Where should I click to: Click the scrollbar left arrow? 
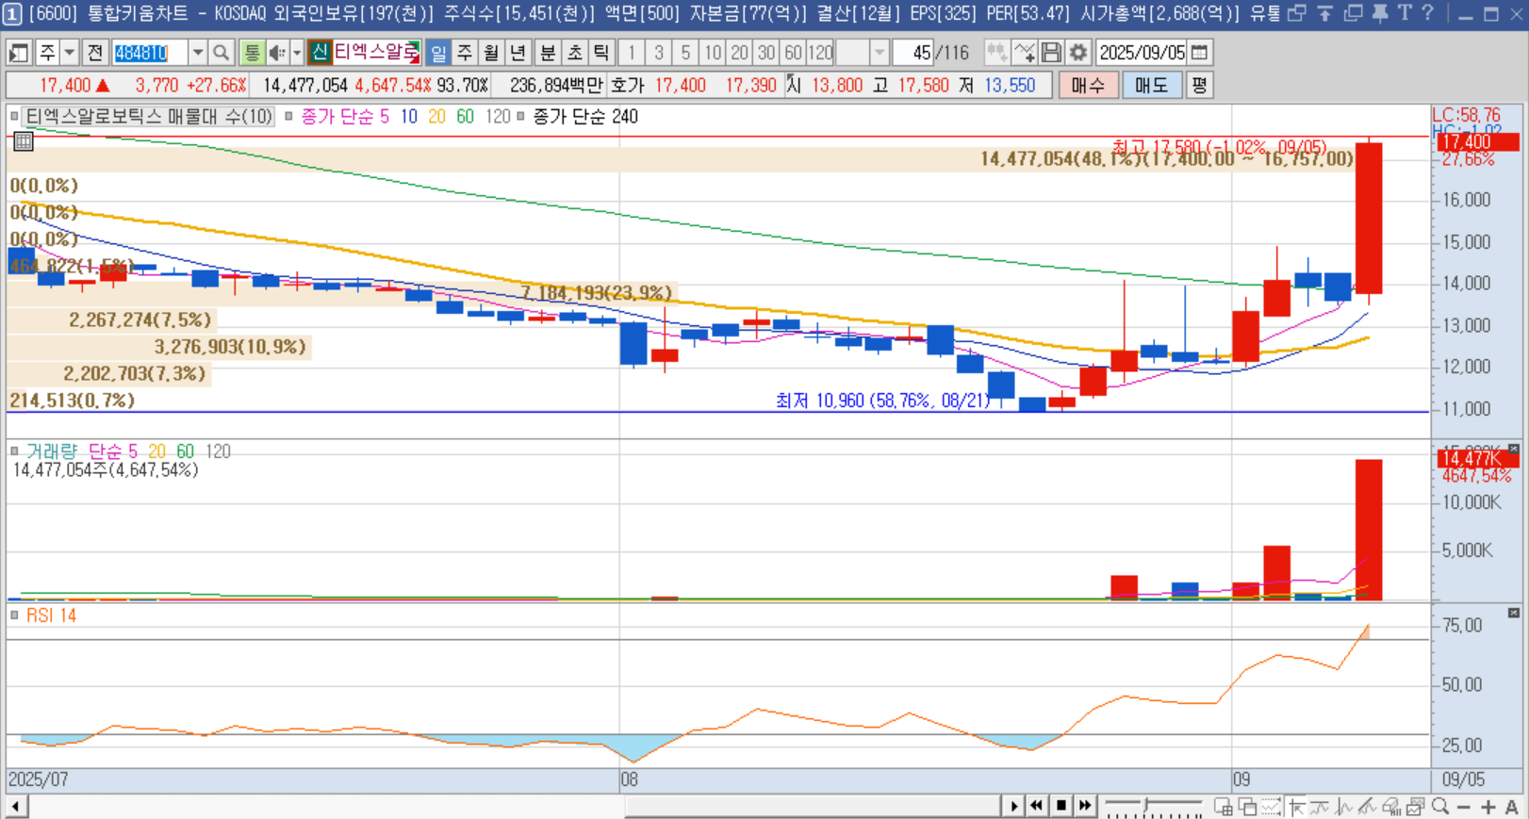16,807
